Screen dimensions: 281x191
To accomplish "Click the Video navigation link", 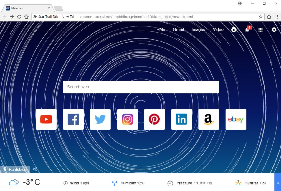I will (x=218, y=29).
